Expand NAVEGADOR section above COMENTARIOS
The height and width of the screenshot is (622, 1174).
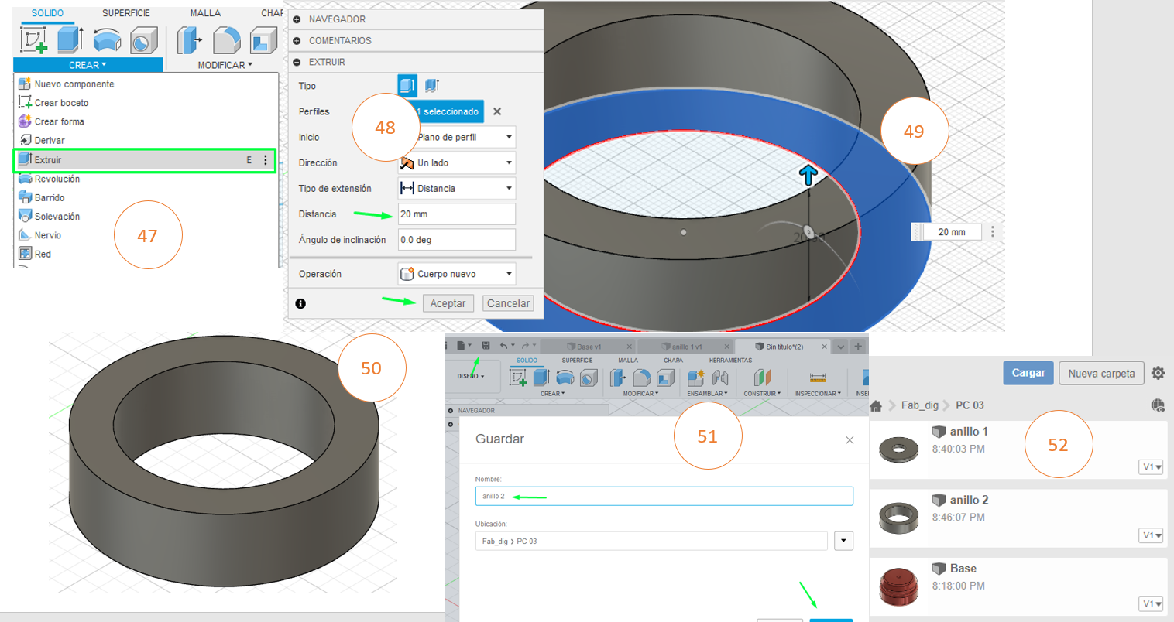[x=297, y=19]
